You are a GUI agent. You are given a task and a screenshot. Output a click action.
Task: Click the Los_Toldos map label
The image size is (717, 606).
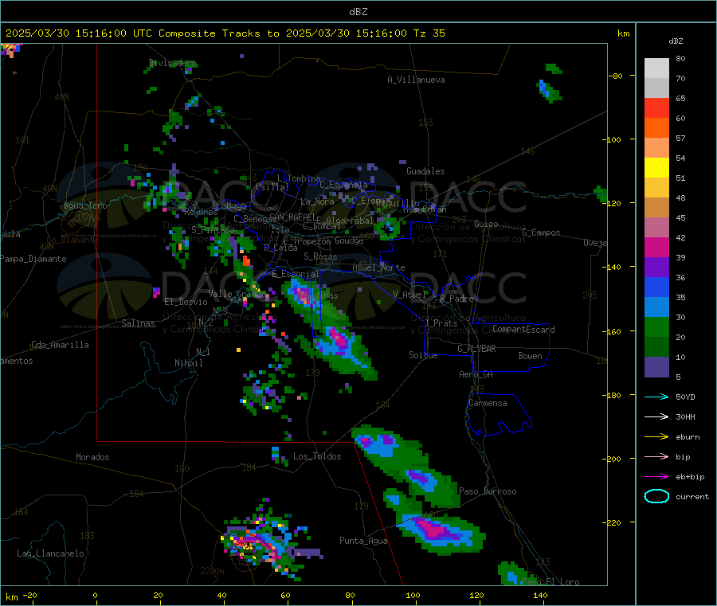tap(317, 456)
